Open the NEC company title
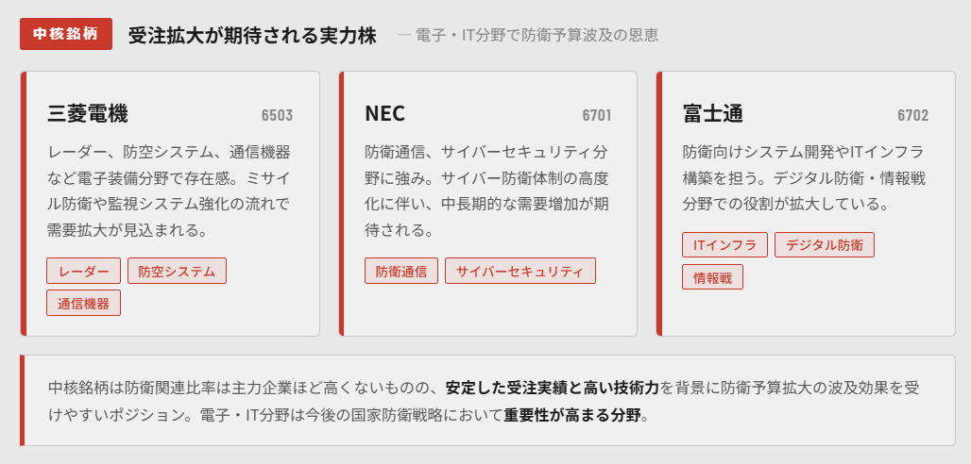The height and width of the screenshot is (464, 971). click(384, 114)
